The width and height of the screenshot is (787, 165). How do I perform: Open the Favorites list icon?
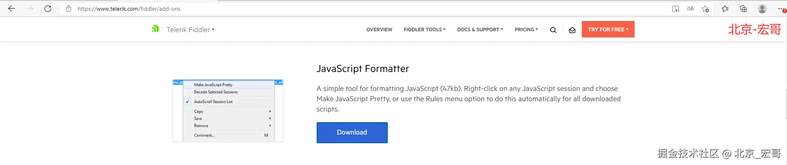point(725,9)
